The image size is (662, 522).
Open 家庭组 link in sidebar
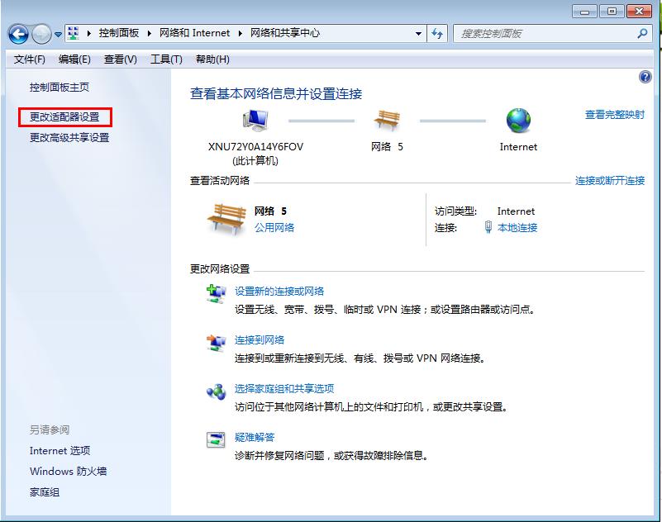tap(45, 492)
